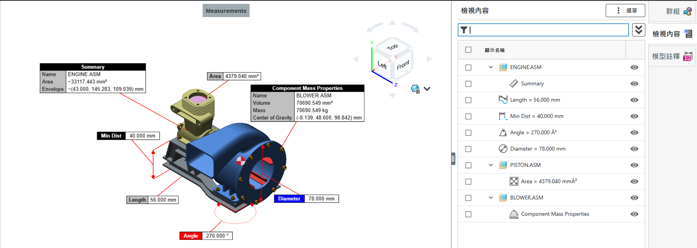Image resolution: width=697 pixels, height=248 pixels.
Task: Select the Diameter 78.000 mm callout
Action: click(307, 199)
